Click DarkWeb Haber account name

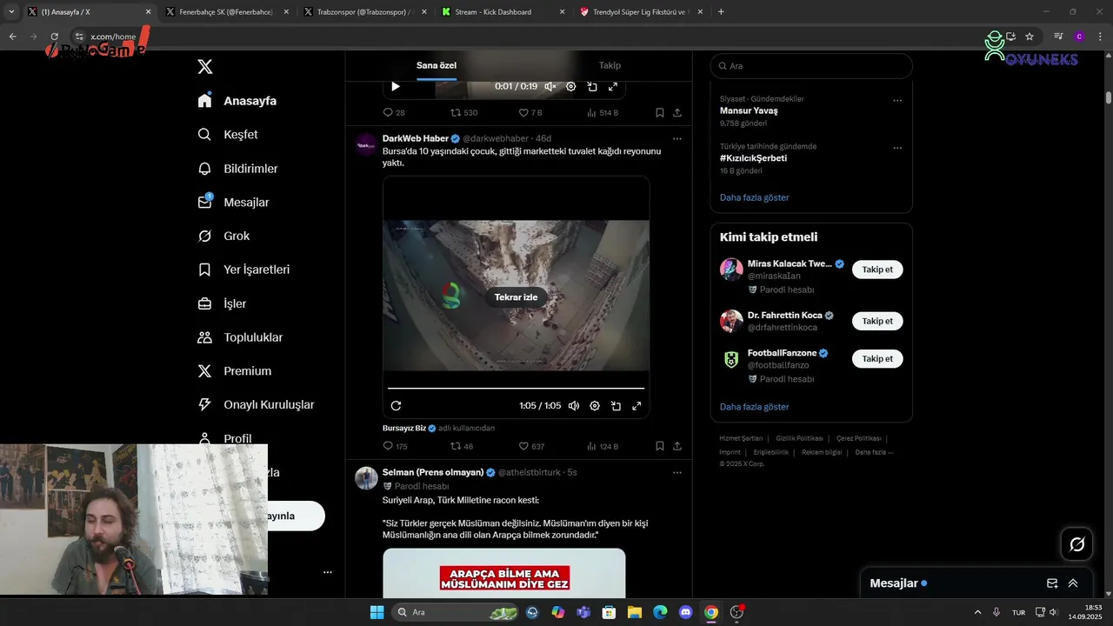pos(416,138)
